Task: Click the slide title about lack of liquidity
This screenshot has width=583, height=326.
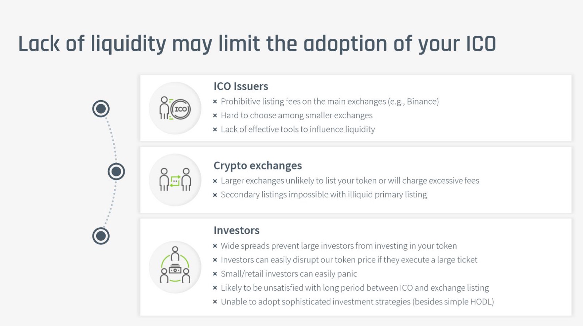Action: [257, 44]
